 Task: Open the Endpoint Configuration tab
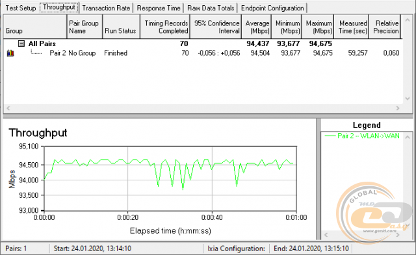click(x=272, y=8)
